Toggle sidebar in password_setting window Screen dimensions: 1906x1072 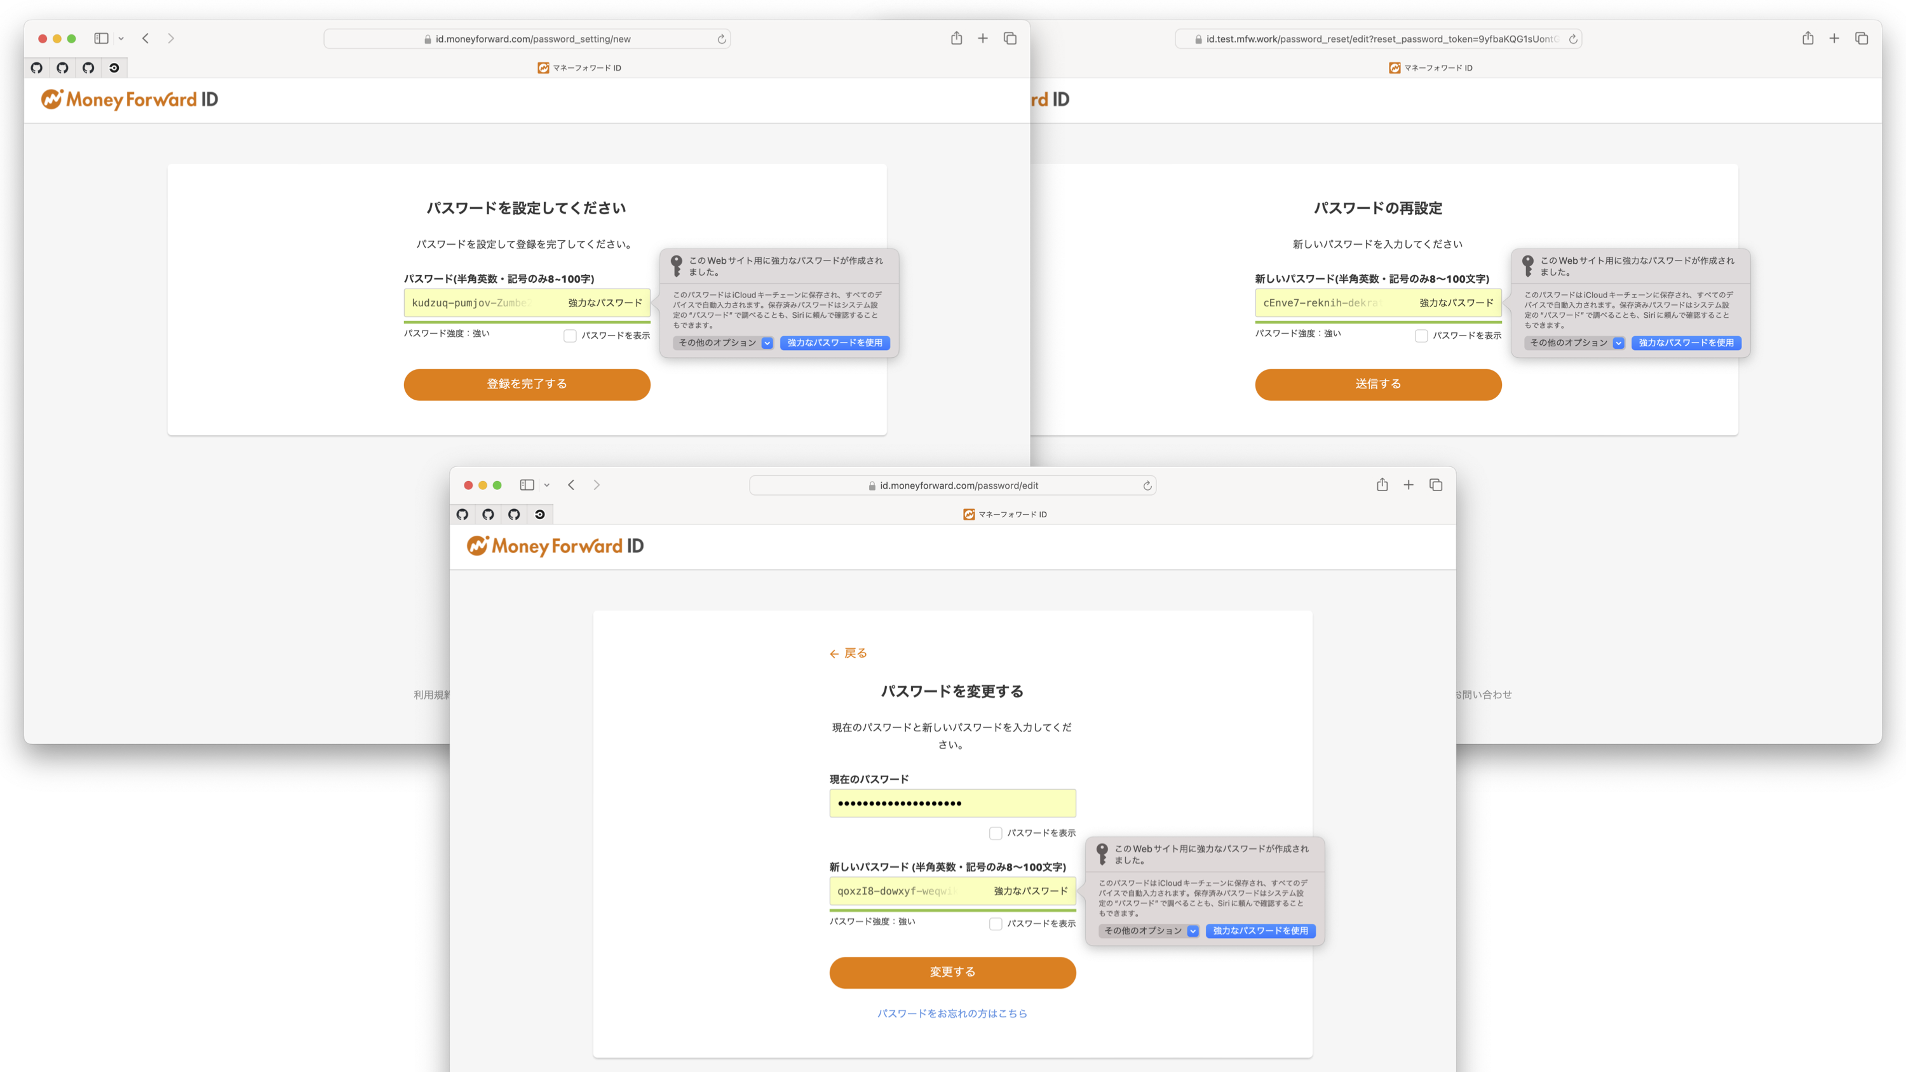102,39
